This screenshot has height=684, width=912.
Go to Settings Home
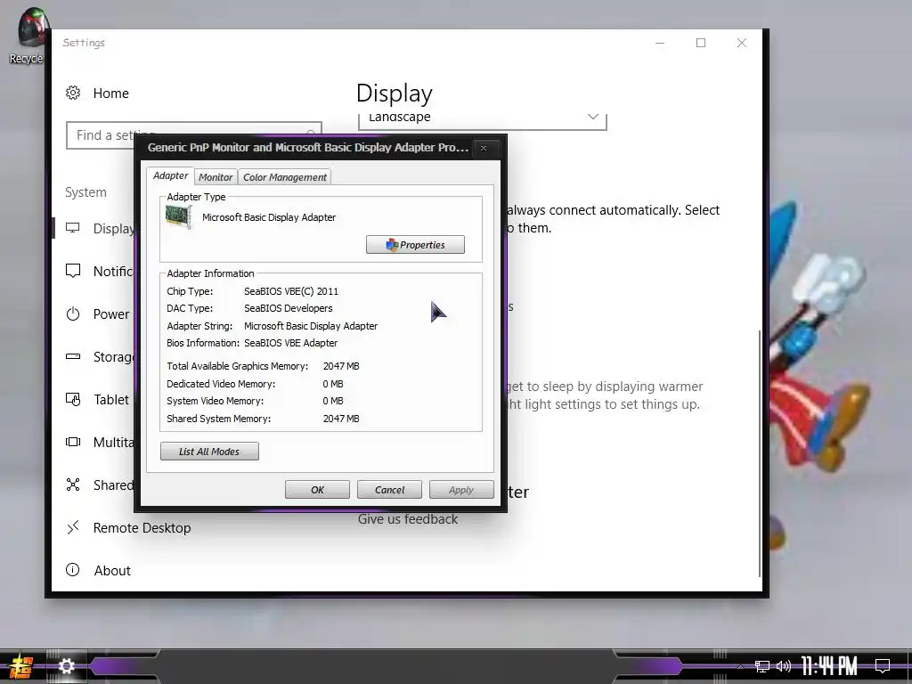[x=110, y=93]
